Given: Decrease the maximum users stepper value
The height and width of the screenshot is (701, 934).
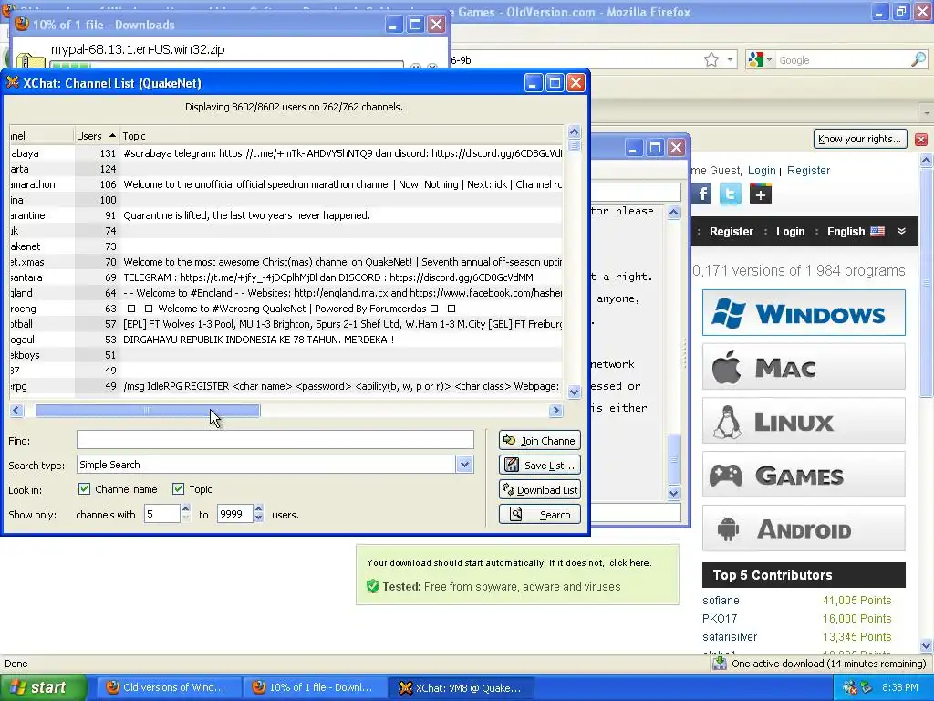Looking at the screenshot, I should (258, 518).
